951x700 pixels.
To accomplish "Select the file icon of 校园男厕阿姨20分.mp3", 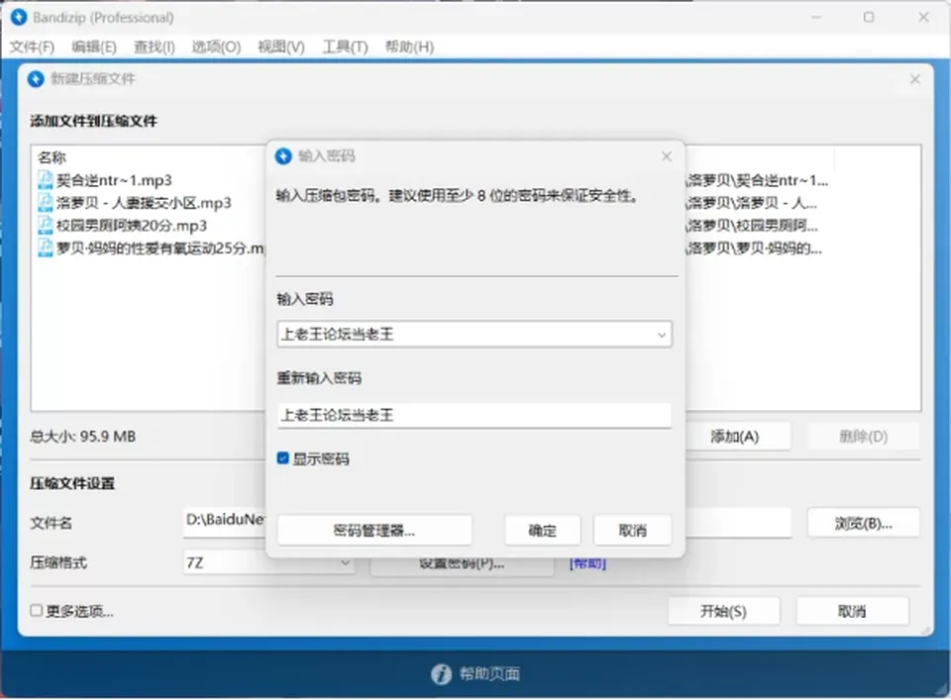I will [x=45, y=226].
